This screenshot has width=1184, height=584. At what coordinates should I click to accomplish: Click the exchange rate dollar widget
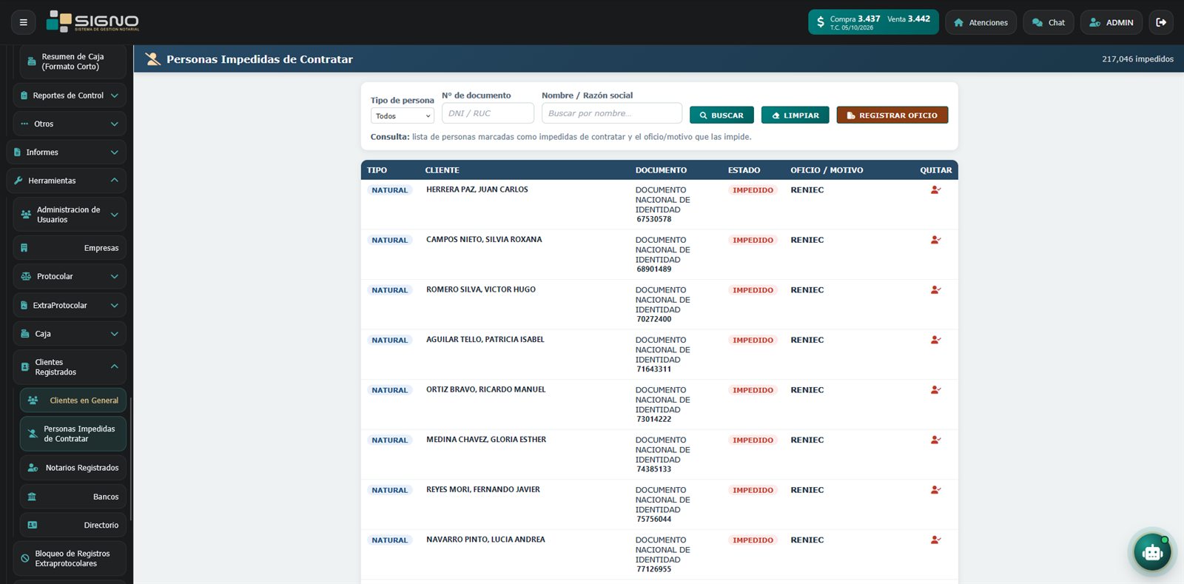pyautogui.click(x=873, y=22)
